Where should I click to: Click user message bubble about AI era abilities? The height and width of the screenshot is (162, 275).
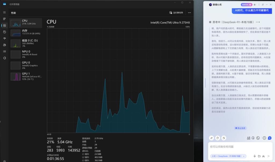click(x=252, y=10)
